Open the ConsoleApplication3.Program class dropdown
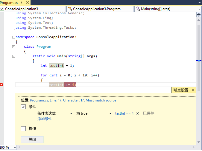 pyautogui.click(x=132, y=9)
